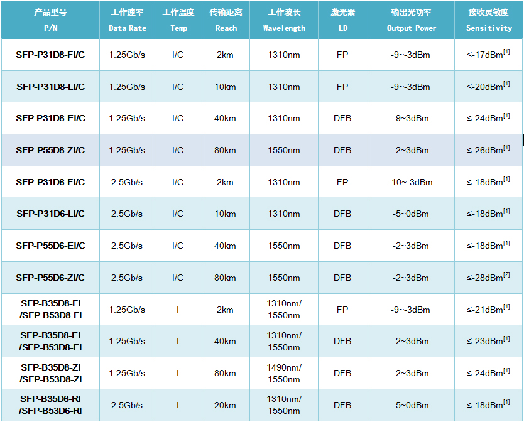
Task: Click I/C temp in SFP-P55D6-ZI/C row
Action: tap(178, 278)
